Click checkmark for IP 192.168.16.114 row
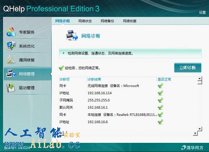 pyautogui.click(x=161, y=93)
